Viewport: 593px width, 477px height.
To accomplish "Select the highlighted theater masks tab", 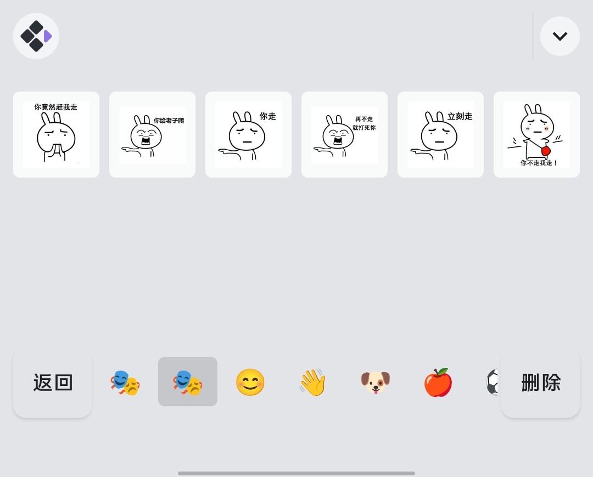I will click(x=188, y=382).
